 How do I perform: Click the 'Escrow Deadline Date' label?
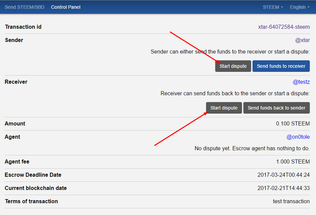click(x=33, y=175)
